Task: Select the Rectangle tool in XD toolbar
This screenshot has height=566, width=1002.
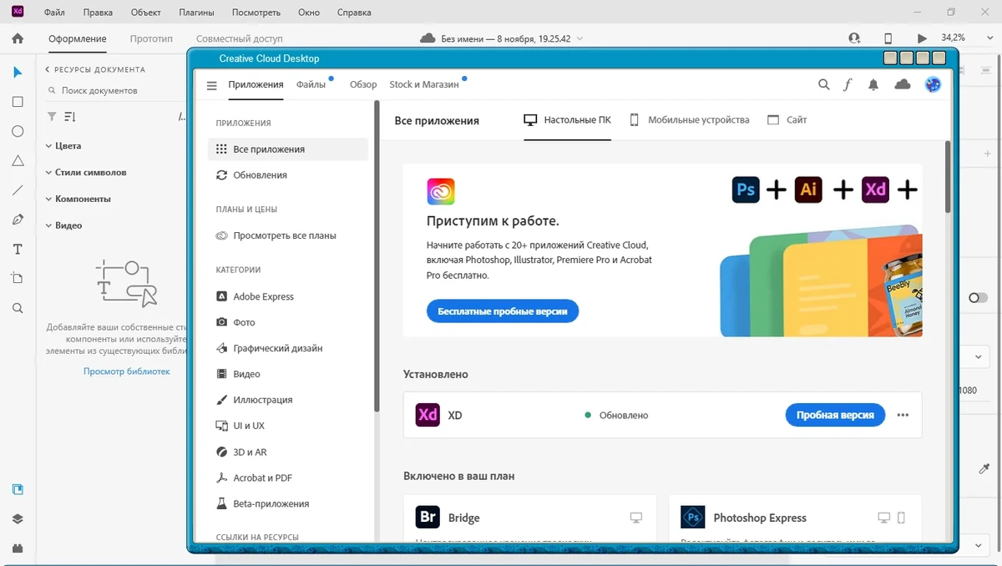Action: click(x=18, y=102)
